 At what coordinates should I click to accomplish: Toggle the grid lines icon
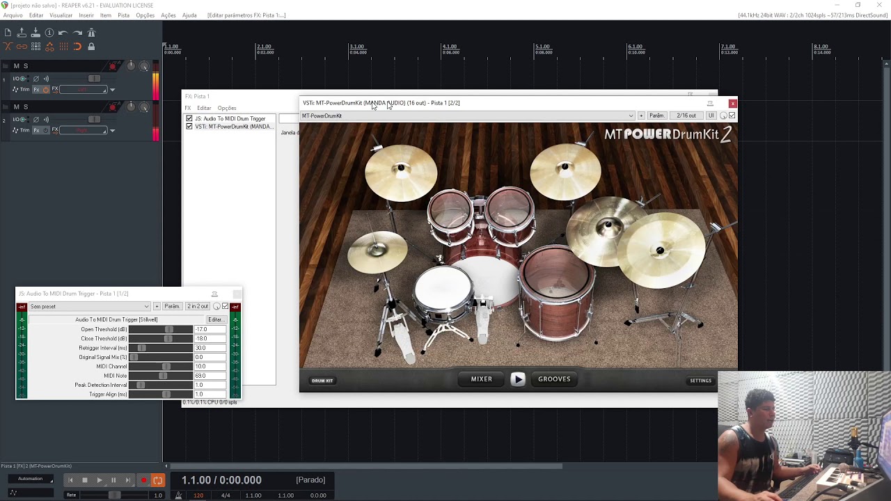coord(63,47)
